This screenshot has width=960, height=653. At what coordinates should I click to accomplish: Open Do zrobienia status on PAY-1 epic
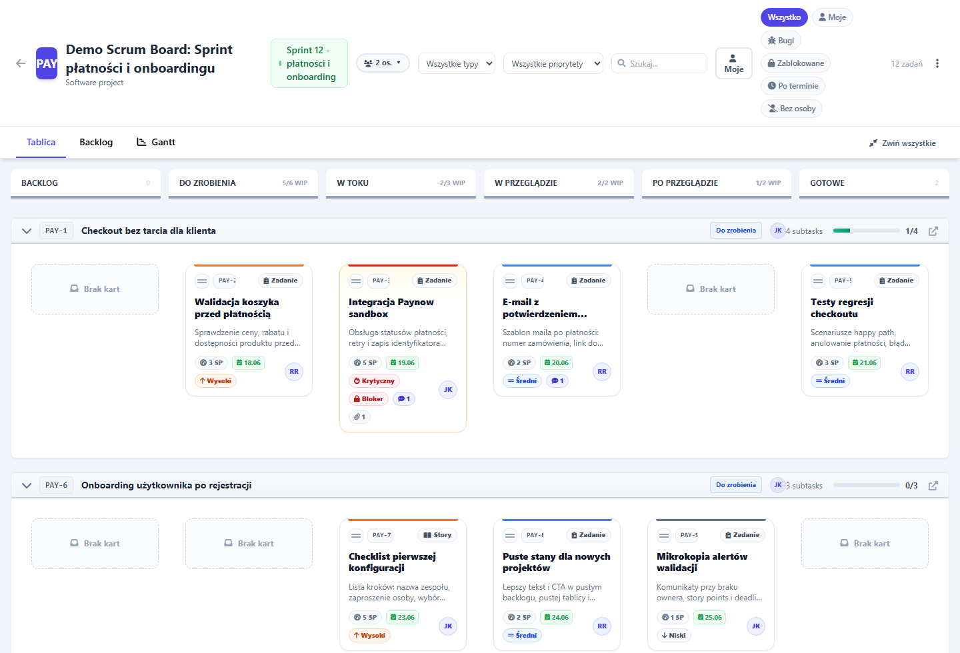pos(736,231)
